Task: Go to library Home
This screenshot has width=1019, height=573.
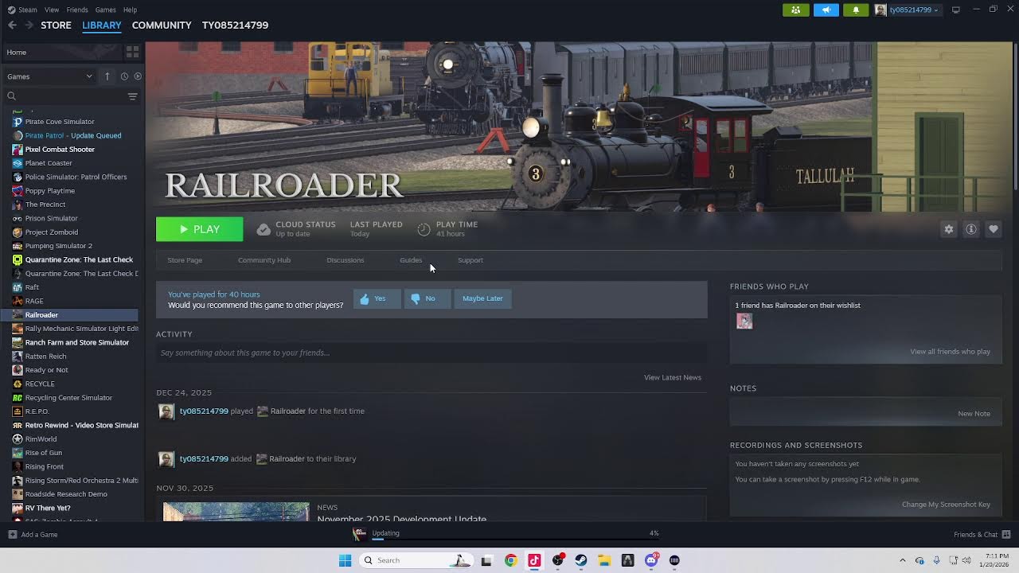Action: click(x=16, y=53)
